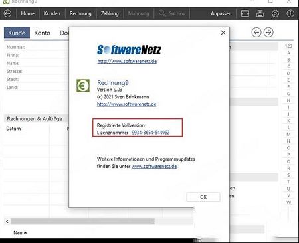Confirm the dialog with OK
The image size is (299, 243).
pos(203,197)
